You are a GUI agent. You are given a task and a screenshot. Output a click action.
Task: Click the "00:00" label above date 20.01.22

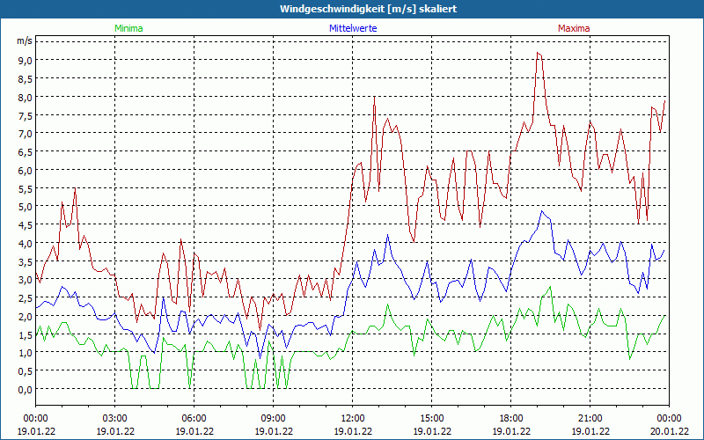click(669, 419)
